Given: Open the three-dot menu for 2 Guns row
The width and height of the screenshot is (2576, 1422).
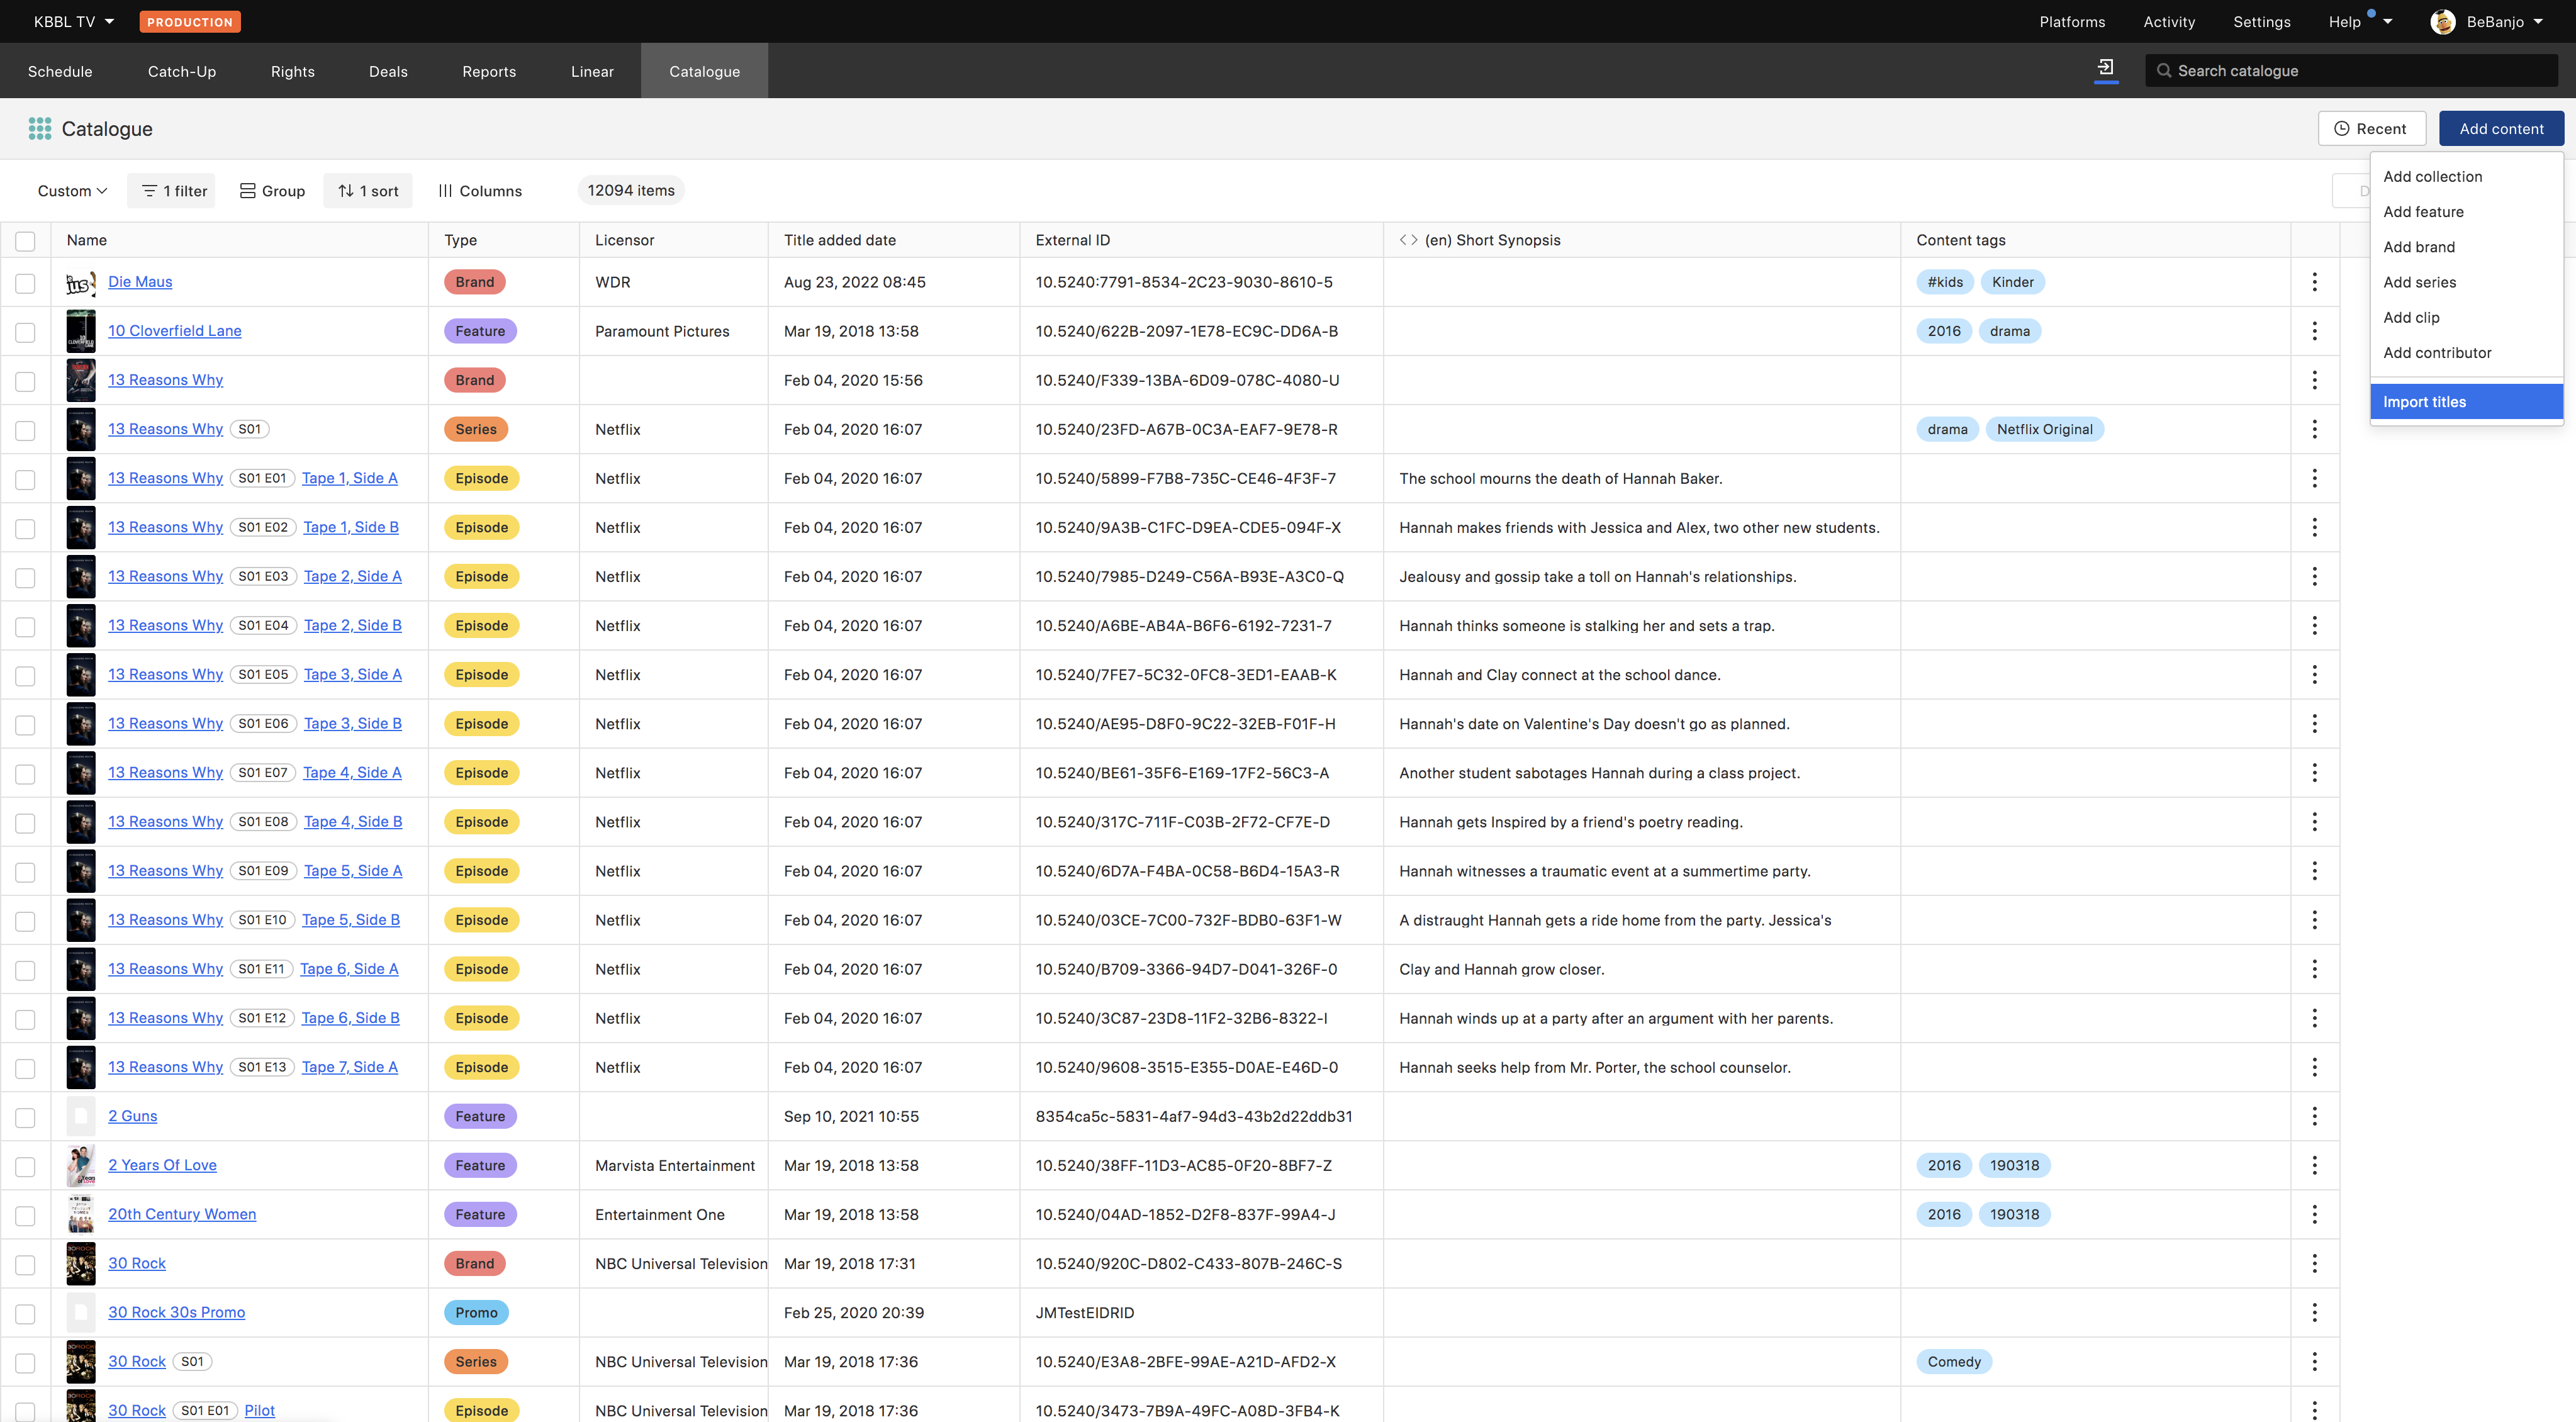Looking at the screenshot, I should click(x=2314, y=1116).
